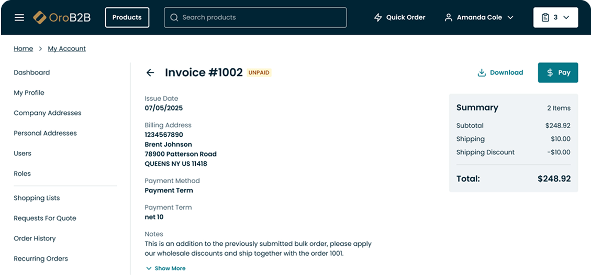Go back using the arrow beside Invoice #1002
This screenshot has width=591, height=275.
(x=150, y=73)
